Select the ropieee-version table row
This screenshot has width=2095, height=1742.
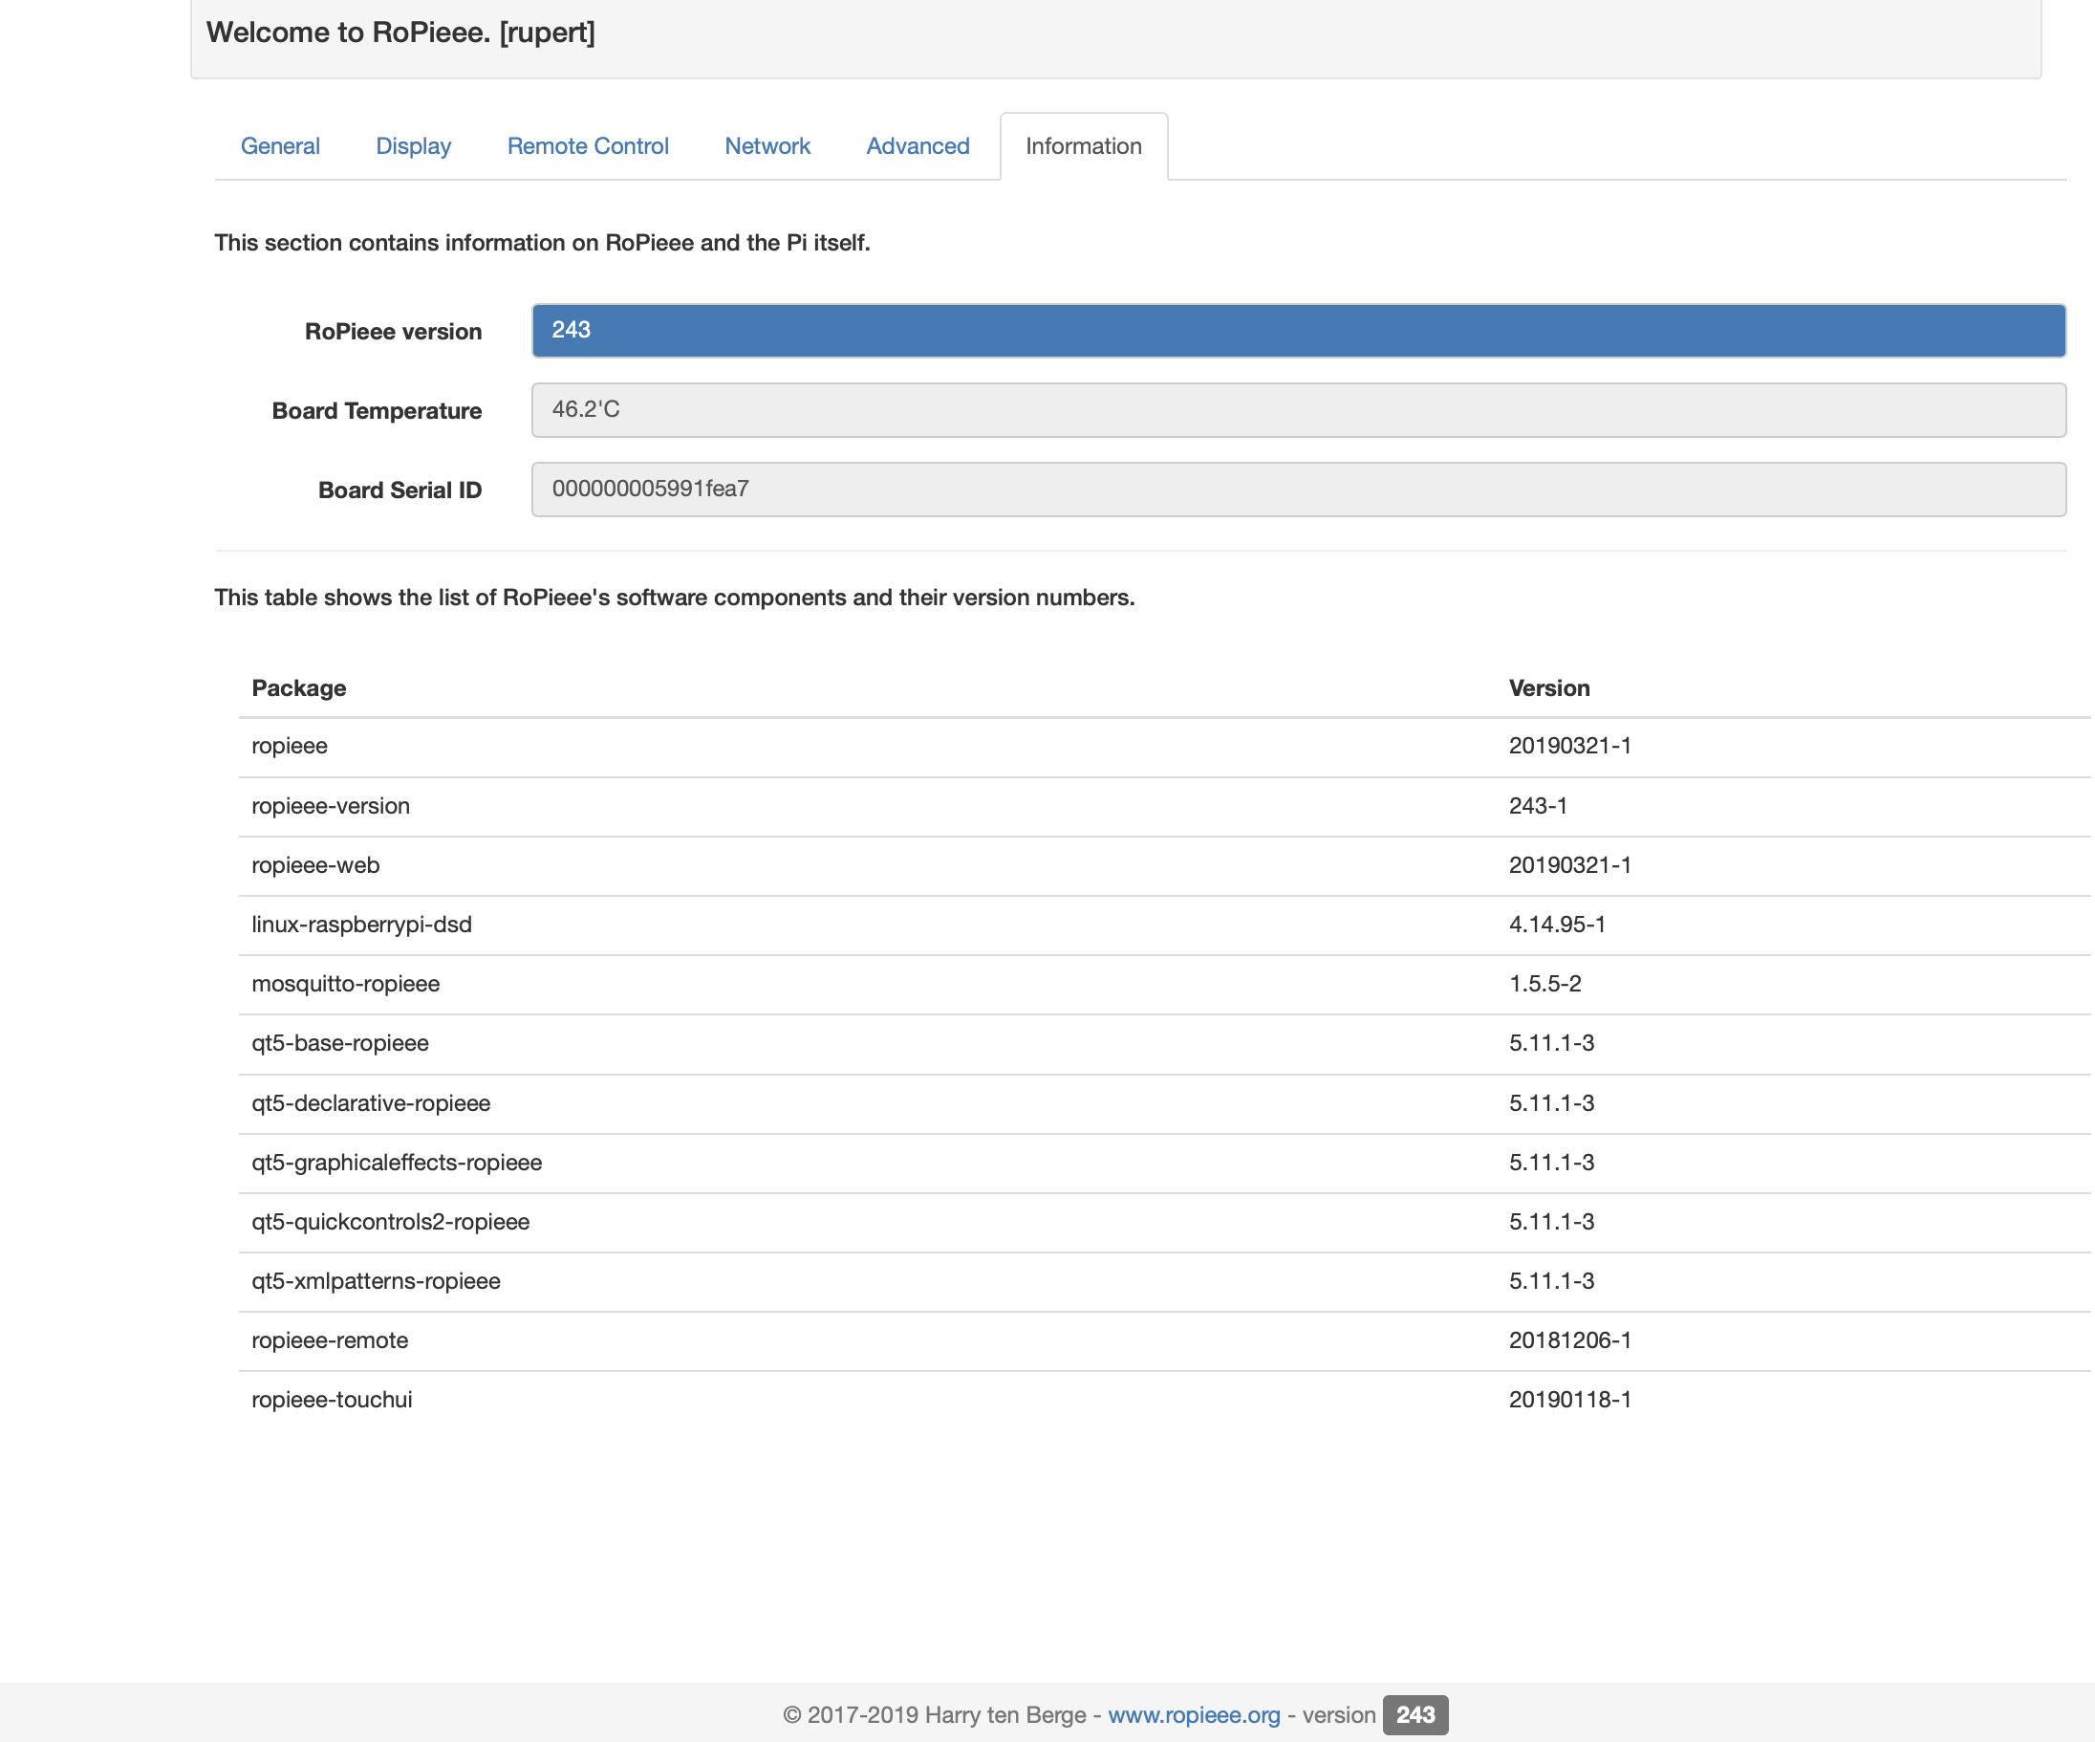331,805
